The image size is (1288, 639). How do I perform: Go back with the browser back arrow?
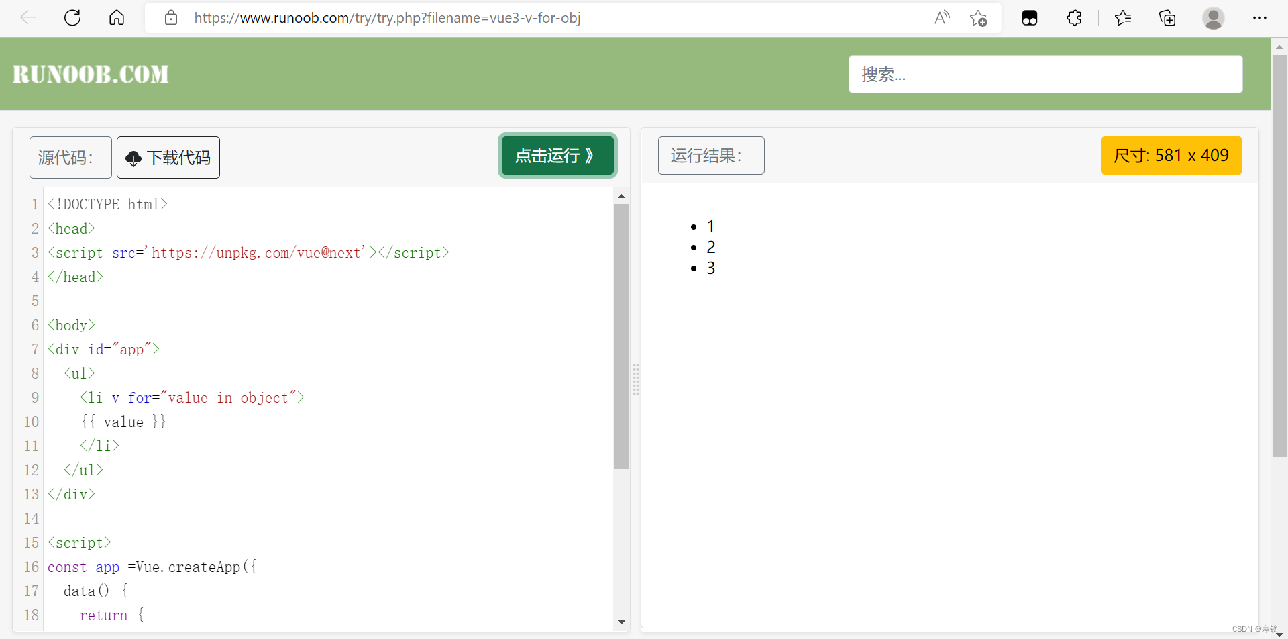(28, 18)
